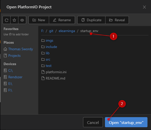Click the Rename button
Viewport: 151px width, 130px height.
(62, 20)
